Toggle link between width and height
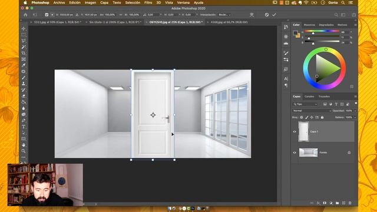 [x=120, y=15]
